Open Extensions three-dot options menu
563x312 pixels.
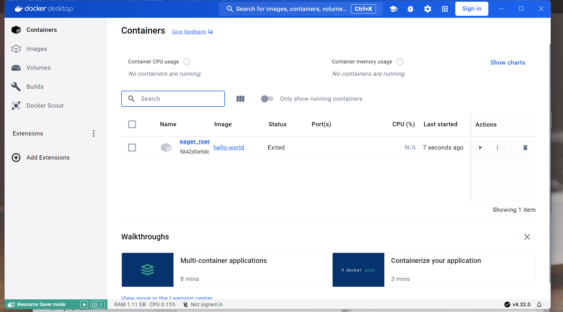(94, 133)
